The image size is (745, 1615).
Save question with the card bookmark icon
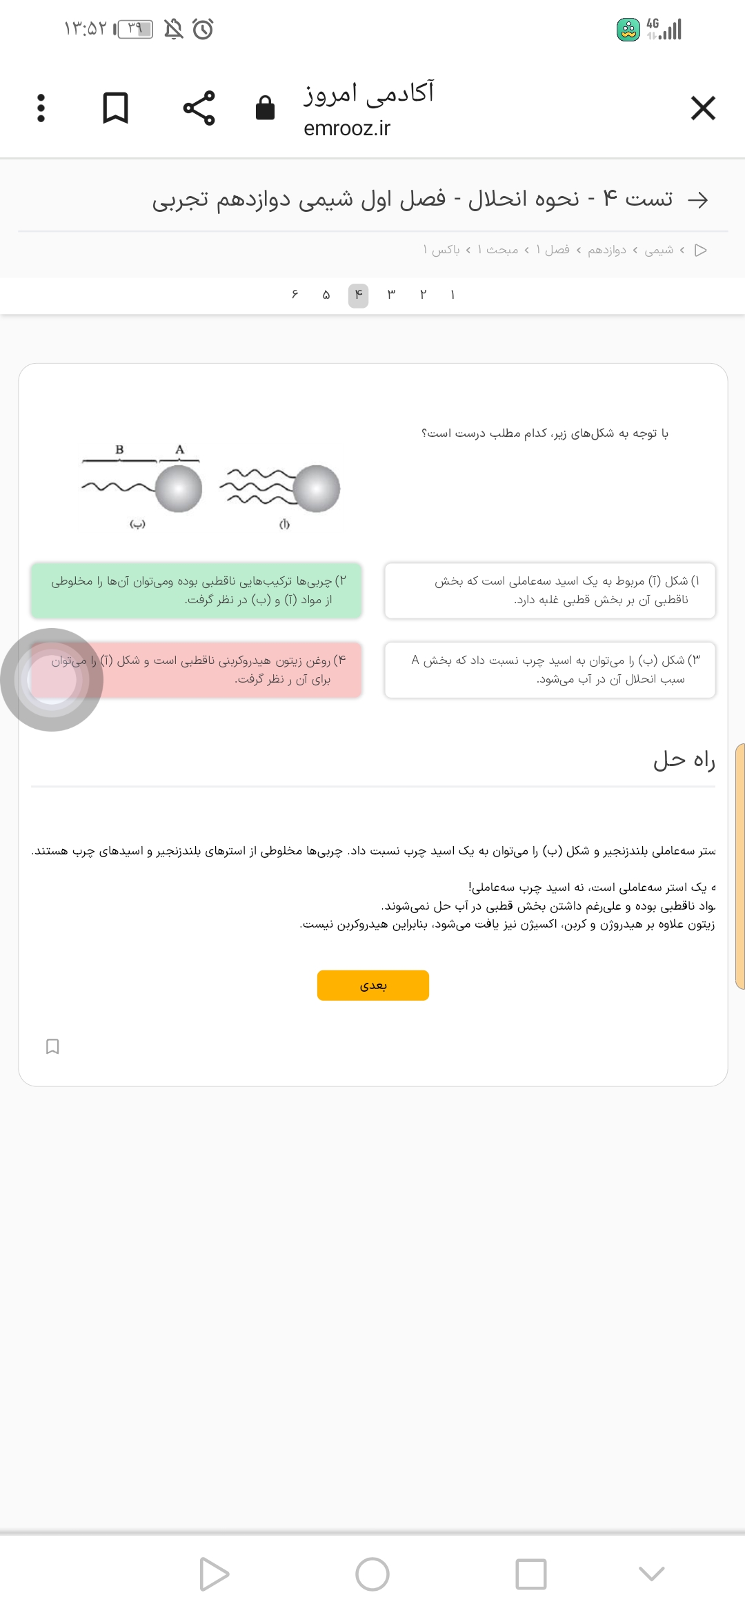tap(52, 1046)
